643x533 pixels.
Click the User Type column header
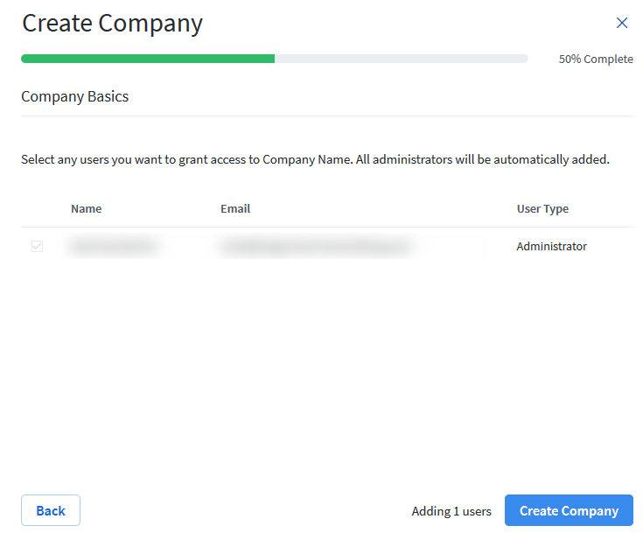pyautogui.click(x=542, y=209)
